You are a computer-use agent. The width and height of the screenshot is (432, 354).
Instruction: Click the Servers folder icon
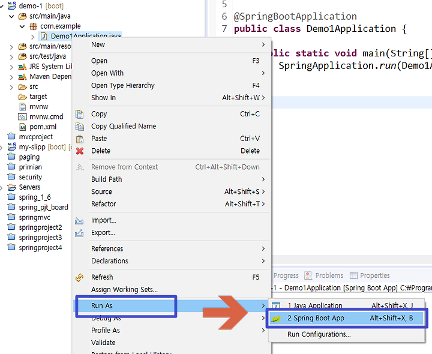[x=11, y=187]
